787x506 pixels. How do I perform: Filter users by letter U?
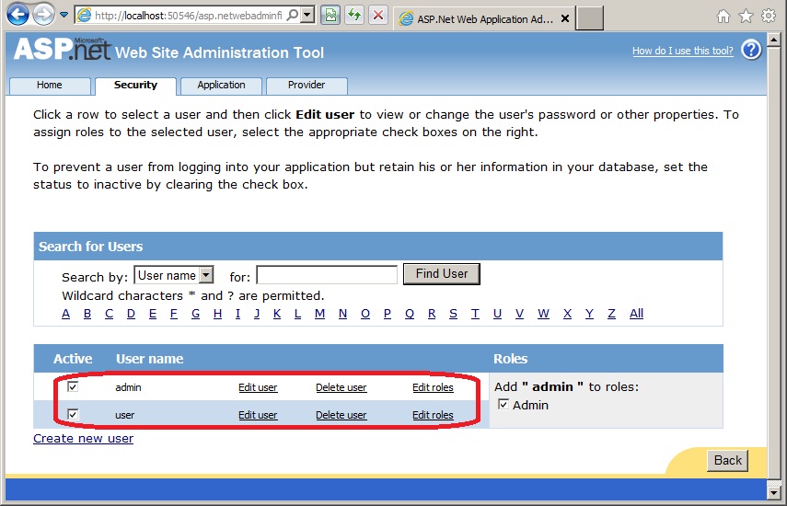pos(497,314)
